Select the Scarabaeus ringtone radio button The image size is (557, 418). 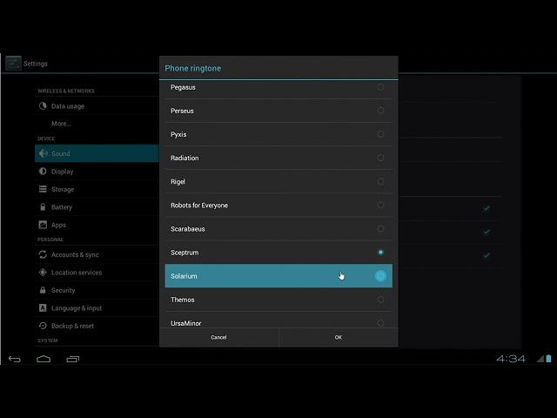[380, 229]
